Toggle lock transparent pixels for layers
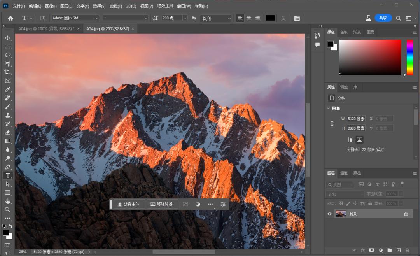 point(341,203)
